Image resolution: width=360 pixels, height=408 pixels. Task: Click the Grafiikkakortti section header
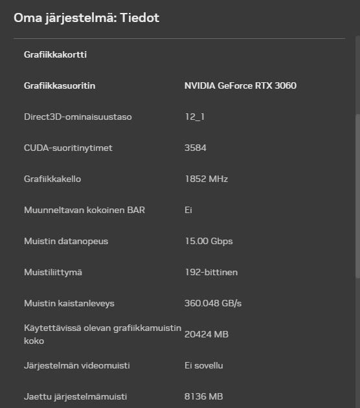(x=55, y=54)
